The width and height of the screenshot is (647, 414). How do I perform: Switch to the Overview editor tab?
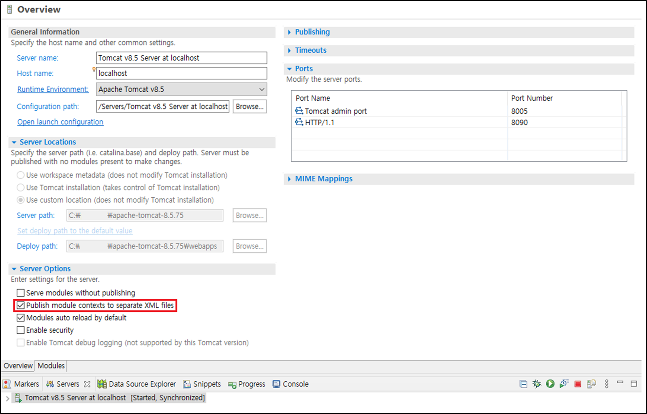pyautogui.click(x=18, y=366)
